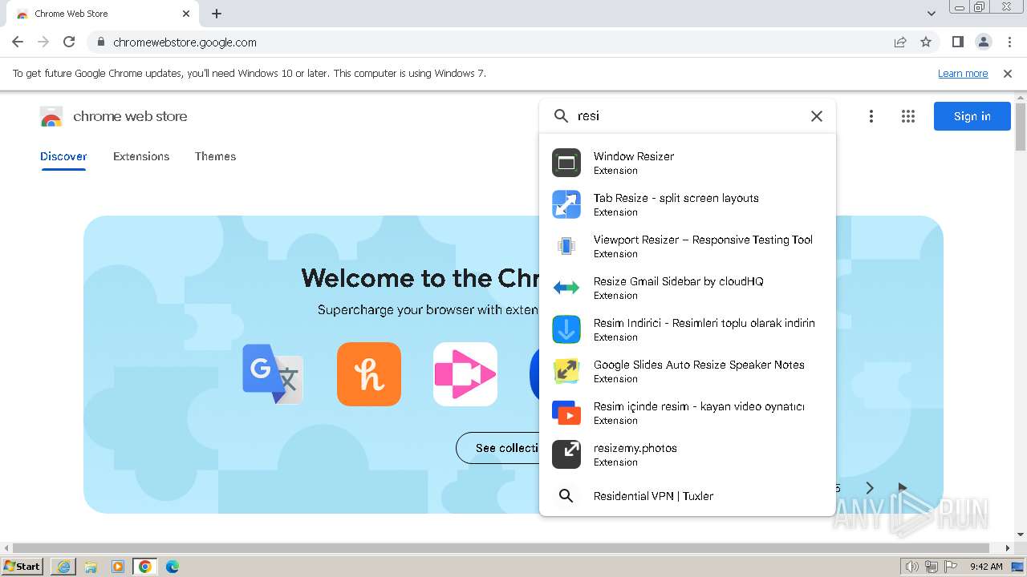The width and height of the screenshot is (1027, 577).
Task: Select 'Window Resizer' suggestion
Action: pyautogui.click(x=688, y=163)
